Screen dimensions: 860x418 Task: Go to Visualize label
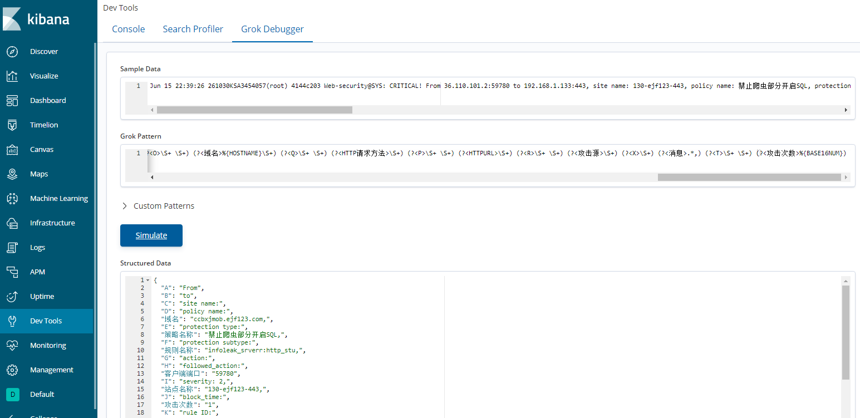tap(44, 76)
